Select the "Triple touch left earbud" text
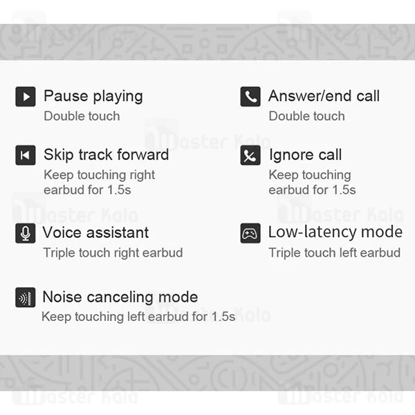Screen dimensions: 415x415 click(334, 252)
